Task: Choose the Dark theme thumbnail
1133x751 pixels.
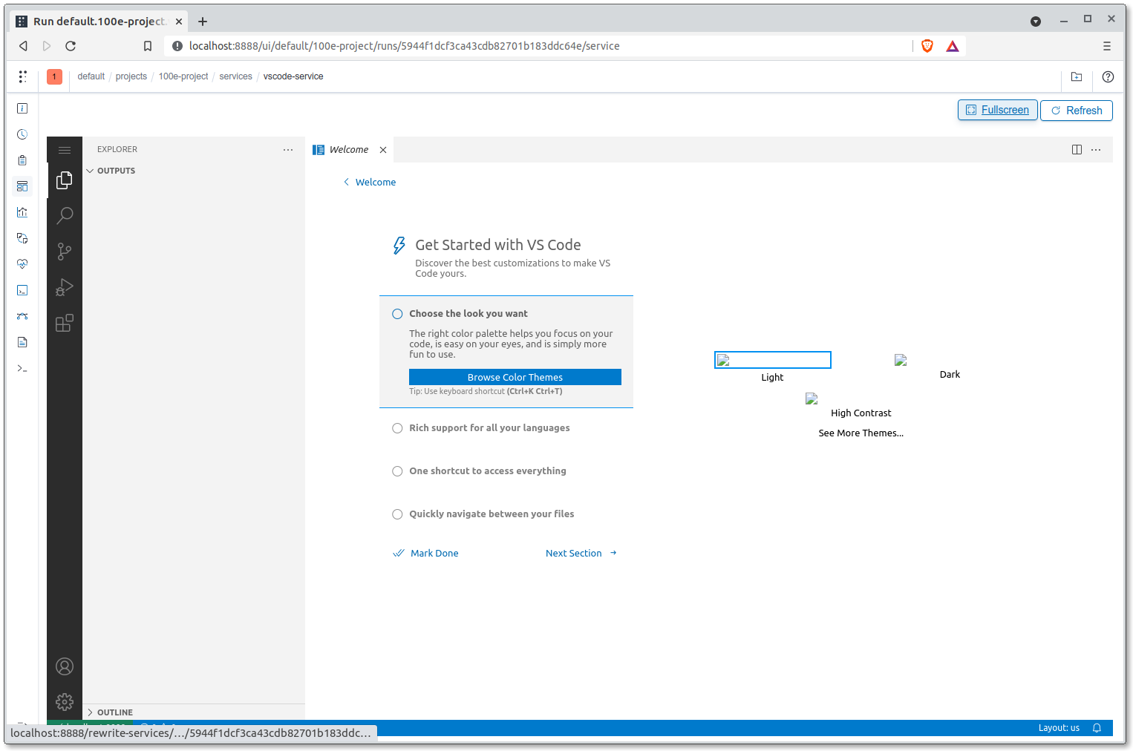Action: pyautogui.click(x=901, y=360)
